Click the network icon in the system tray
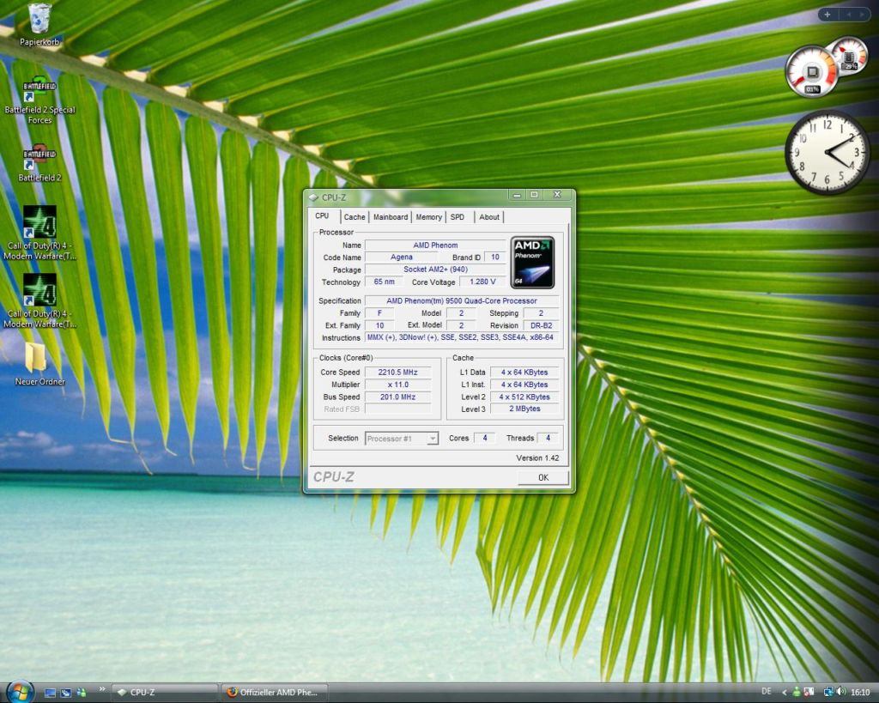Viewport: 879px width, 703px height. 828,693
